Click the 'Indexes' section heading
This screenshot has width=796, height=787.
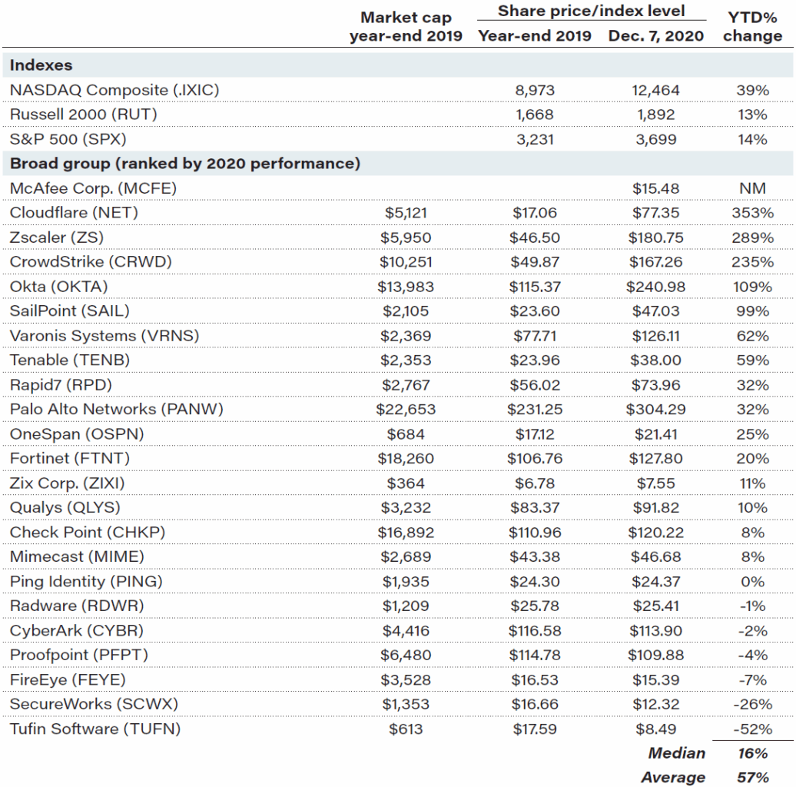(x=41, y=65)
